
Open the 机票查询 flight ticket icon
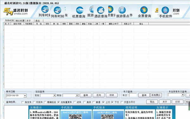click(79, 10)
